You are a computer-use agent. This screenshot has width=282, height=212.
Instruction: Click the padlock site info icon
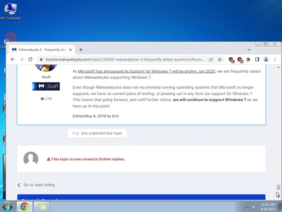pos(41,59)
